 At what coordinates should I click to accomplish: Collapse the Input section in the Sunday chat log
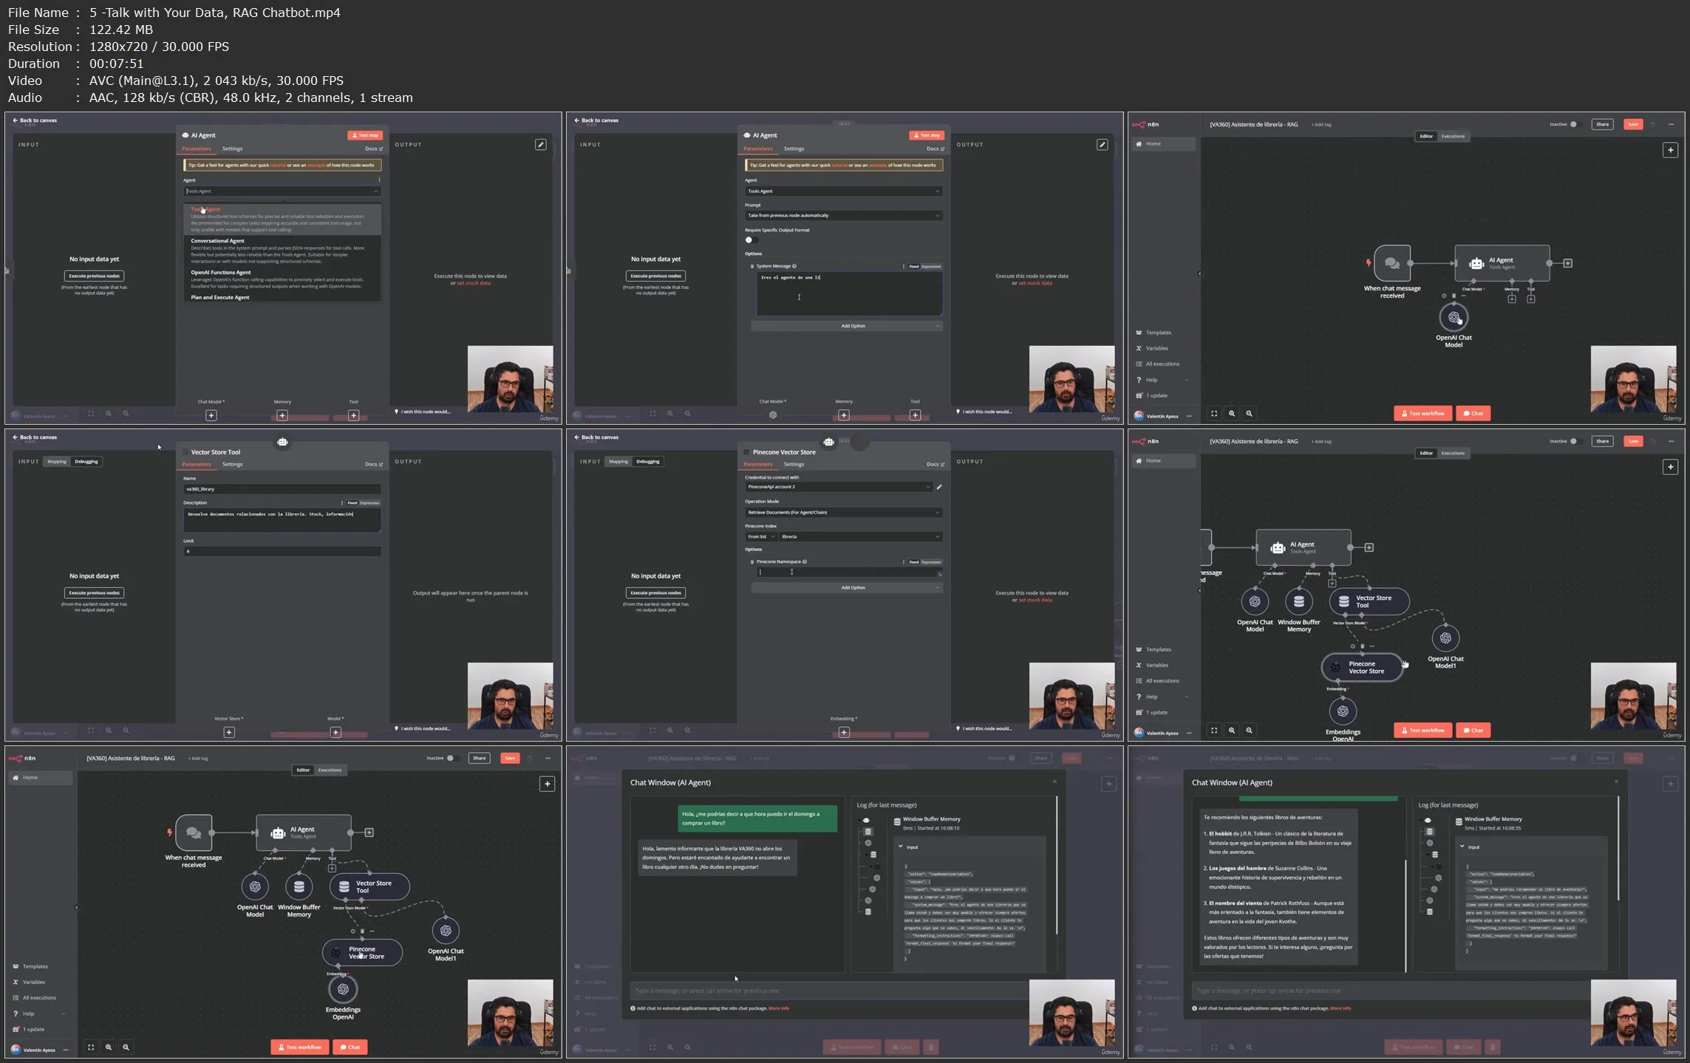[x=901, y=847]
